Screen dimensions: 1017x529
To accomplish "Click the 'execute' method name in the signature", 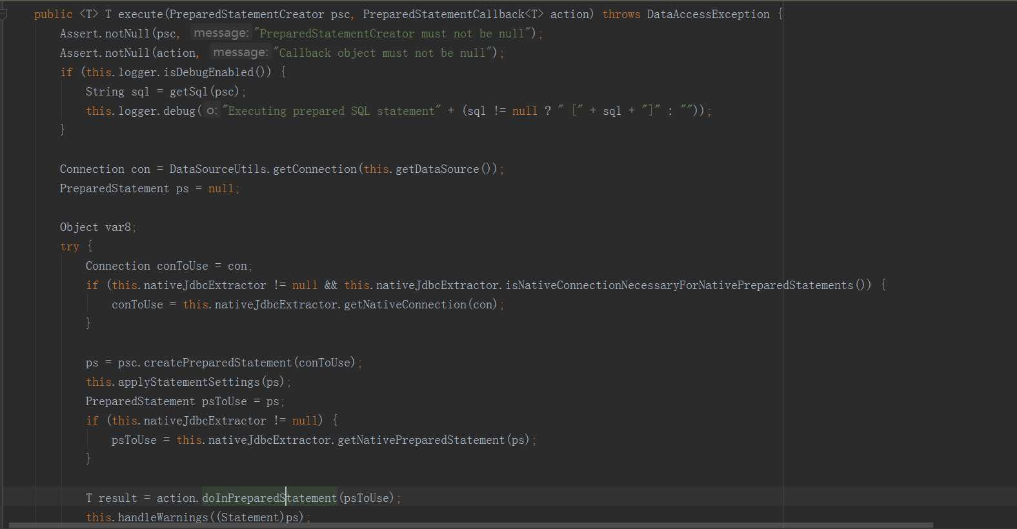I will point(141,14).
